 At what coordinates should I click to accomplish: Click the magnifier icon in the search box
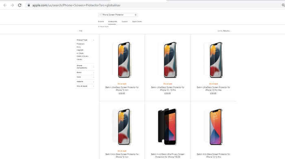pos(101,15)
